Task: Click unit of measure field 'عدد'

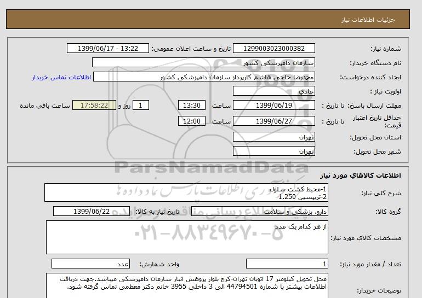Action: 90,264
